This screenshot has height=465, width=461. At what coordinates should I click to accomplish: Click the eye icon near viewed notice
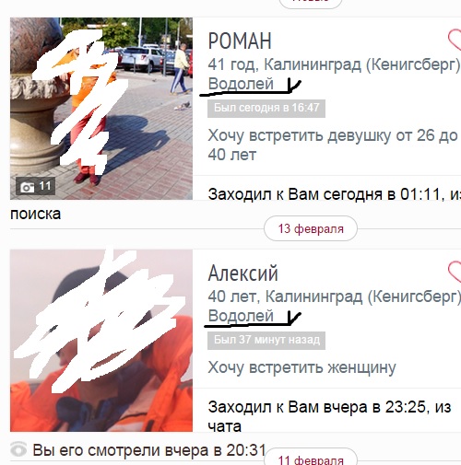tap(18, 450)
